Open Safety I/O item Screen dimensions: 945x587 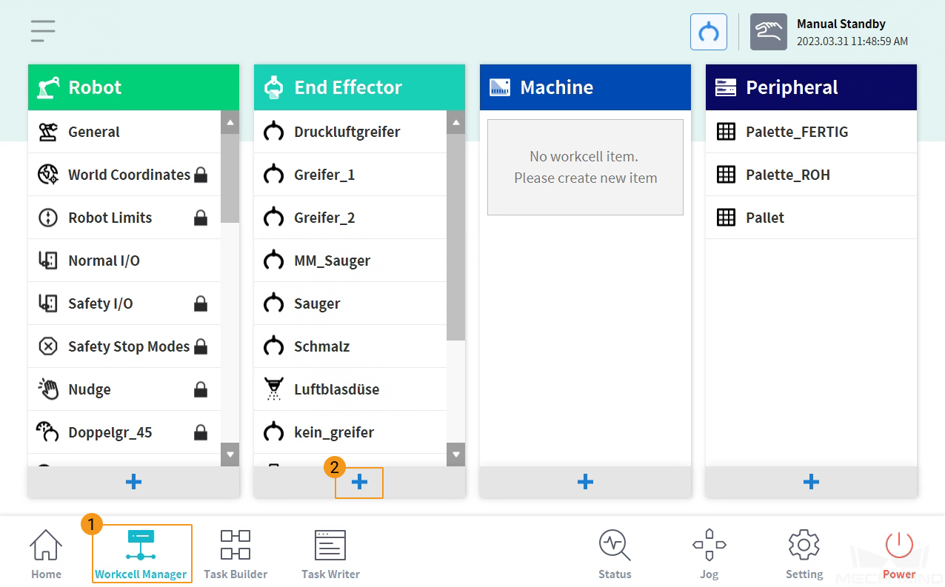pyautogui.click(x=124, y=303)
